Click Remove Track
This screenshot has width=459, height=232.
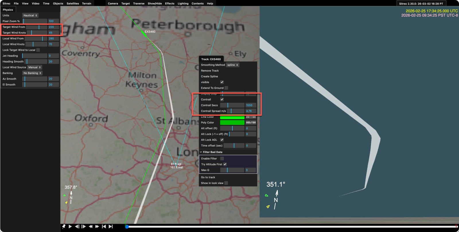tap(210, 71)
